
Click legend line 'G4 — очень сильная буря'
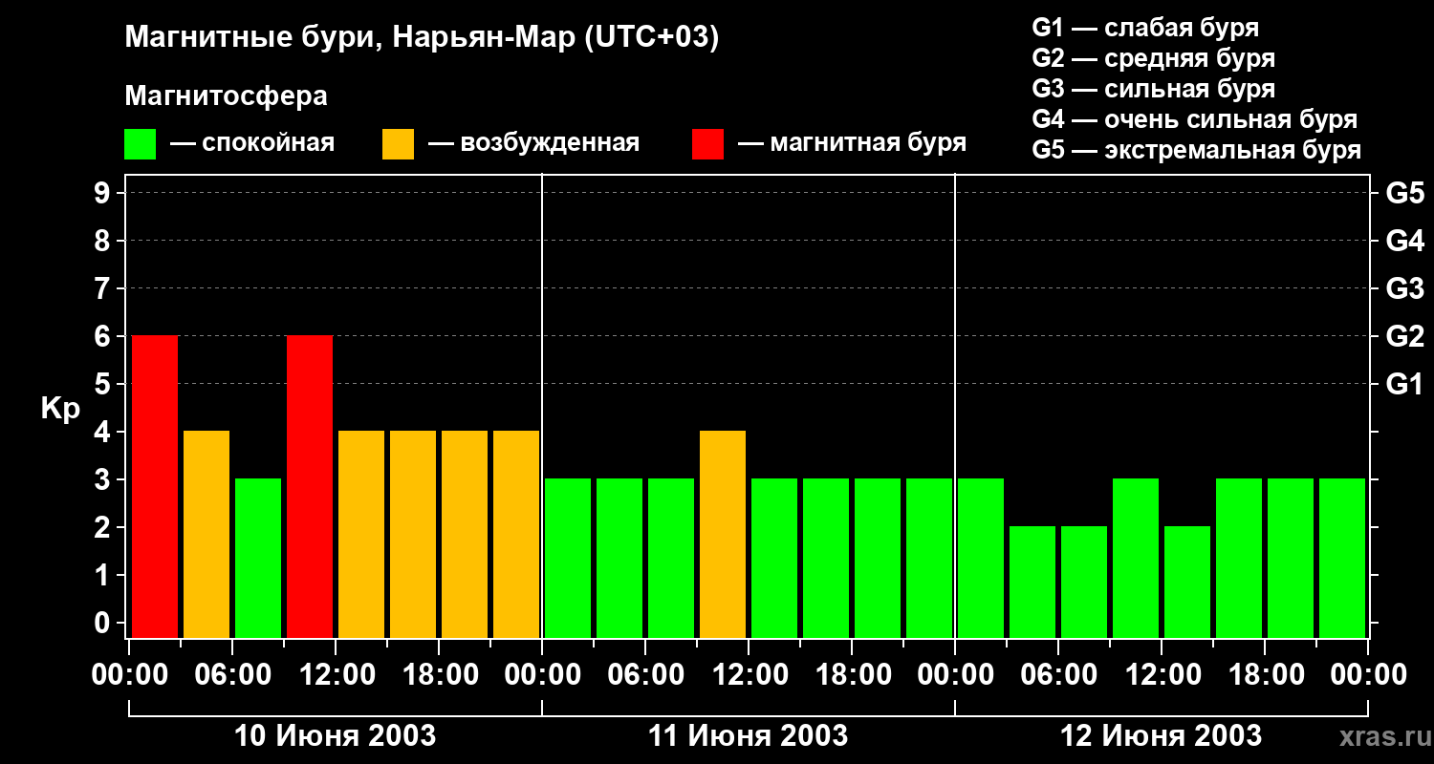(1195, 119)
